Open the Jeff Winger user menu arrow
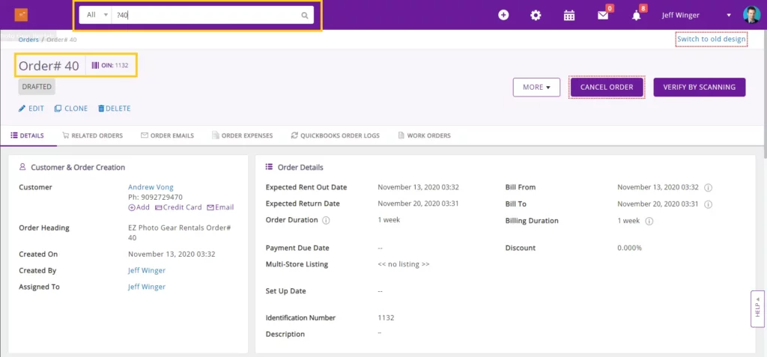The height and width of the screenshot is (357, 767). pos(729,15)
